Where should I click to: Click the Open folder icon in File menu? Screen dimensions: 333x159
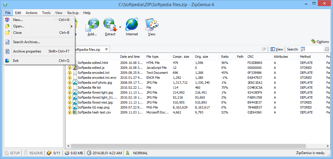coord(7,26)
